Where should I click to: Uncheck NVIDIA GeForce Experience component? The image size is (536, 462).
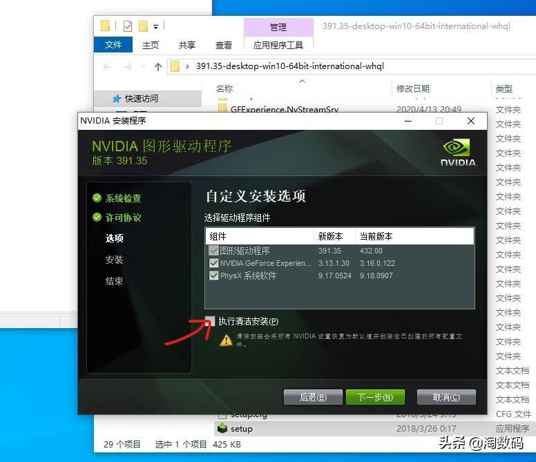point(213,263)
